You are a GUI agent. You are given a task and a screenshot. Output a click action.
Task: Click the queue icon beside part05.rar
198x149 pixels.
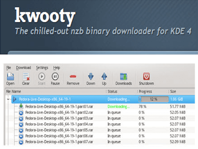click(21, 130)
